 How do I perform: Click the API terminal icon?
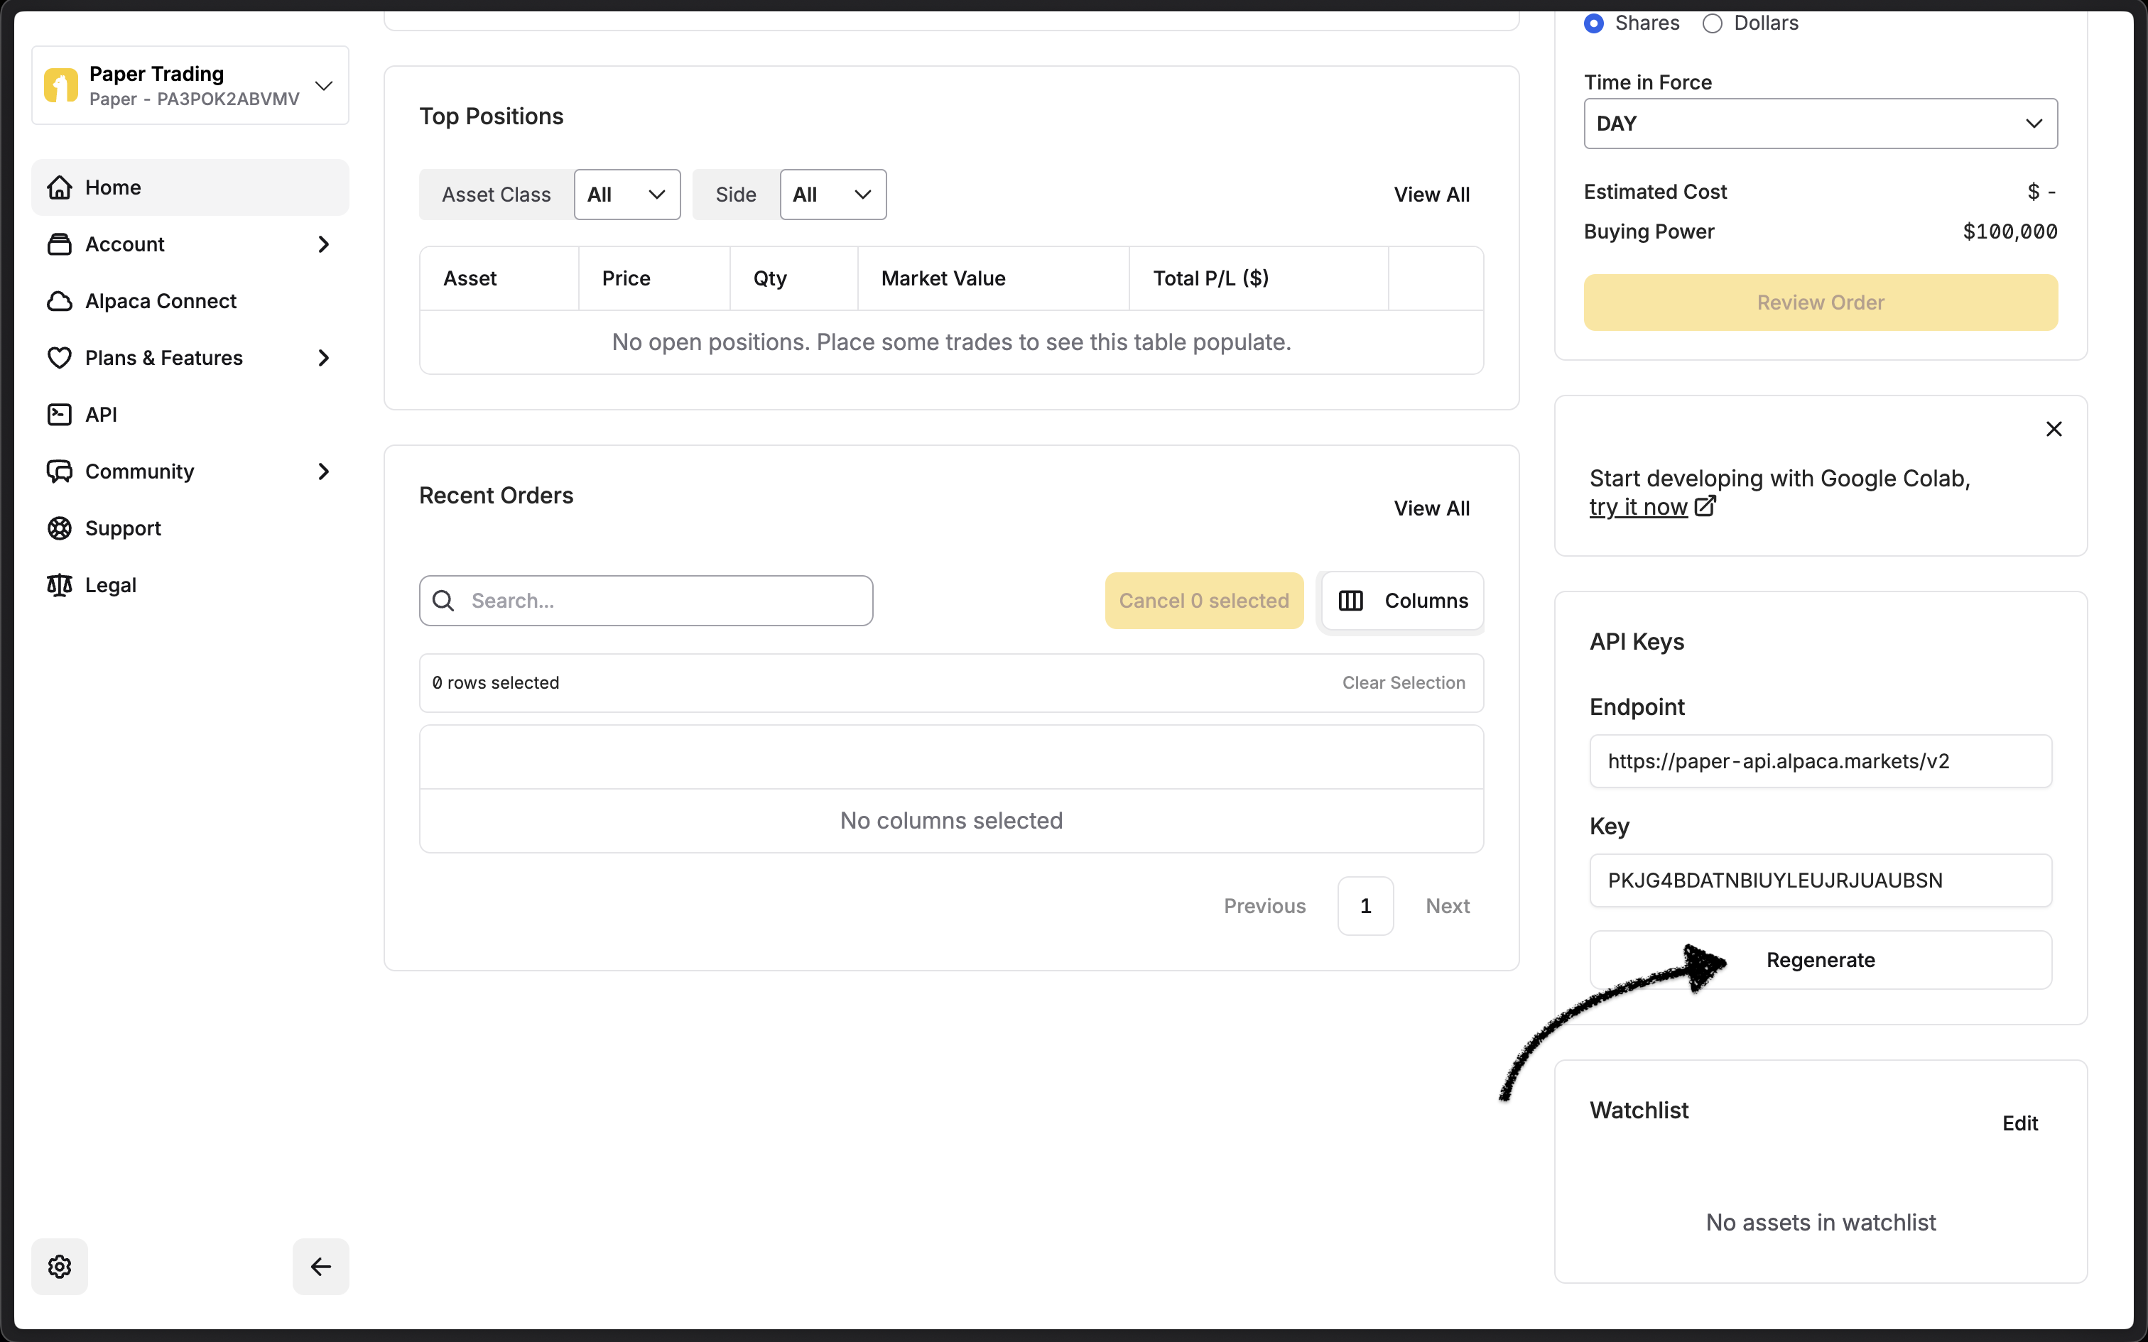pos(60,415)
